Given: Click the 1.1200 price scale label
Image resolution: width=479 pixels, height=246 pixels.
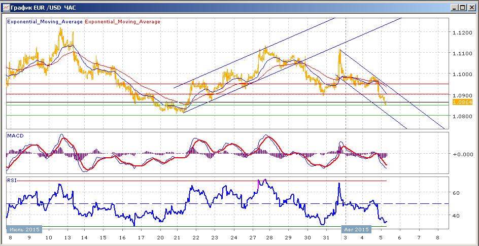Looking at the screenshot, I should (462, 32).
